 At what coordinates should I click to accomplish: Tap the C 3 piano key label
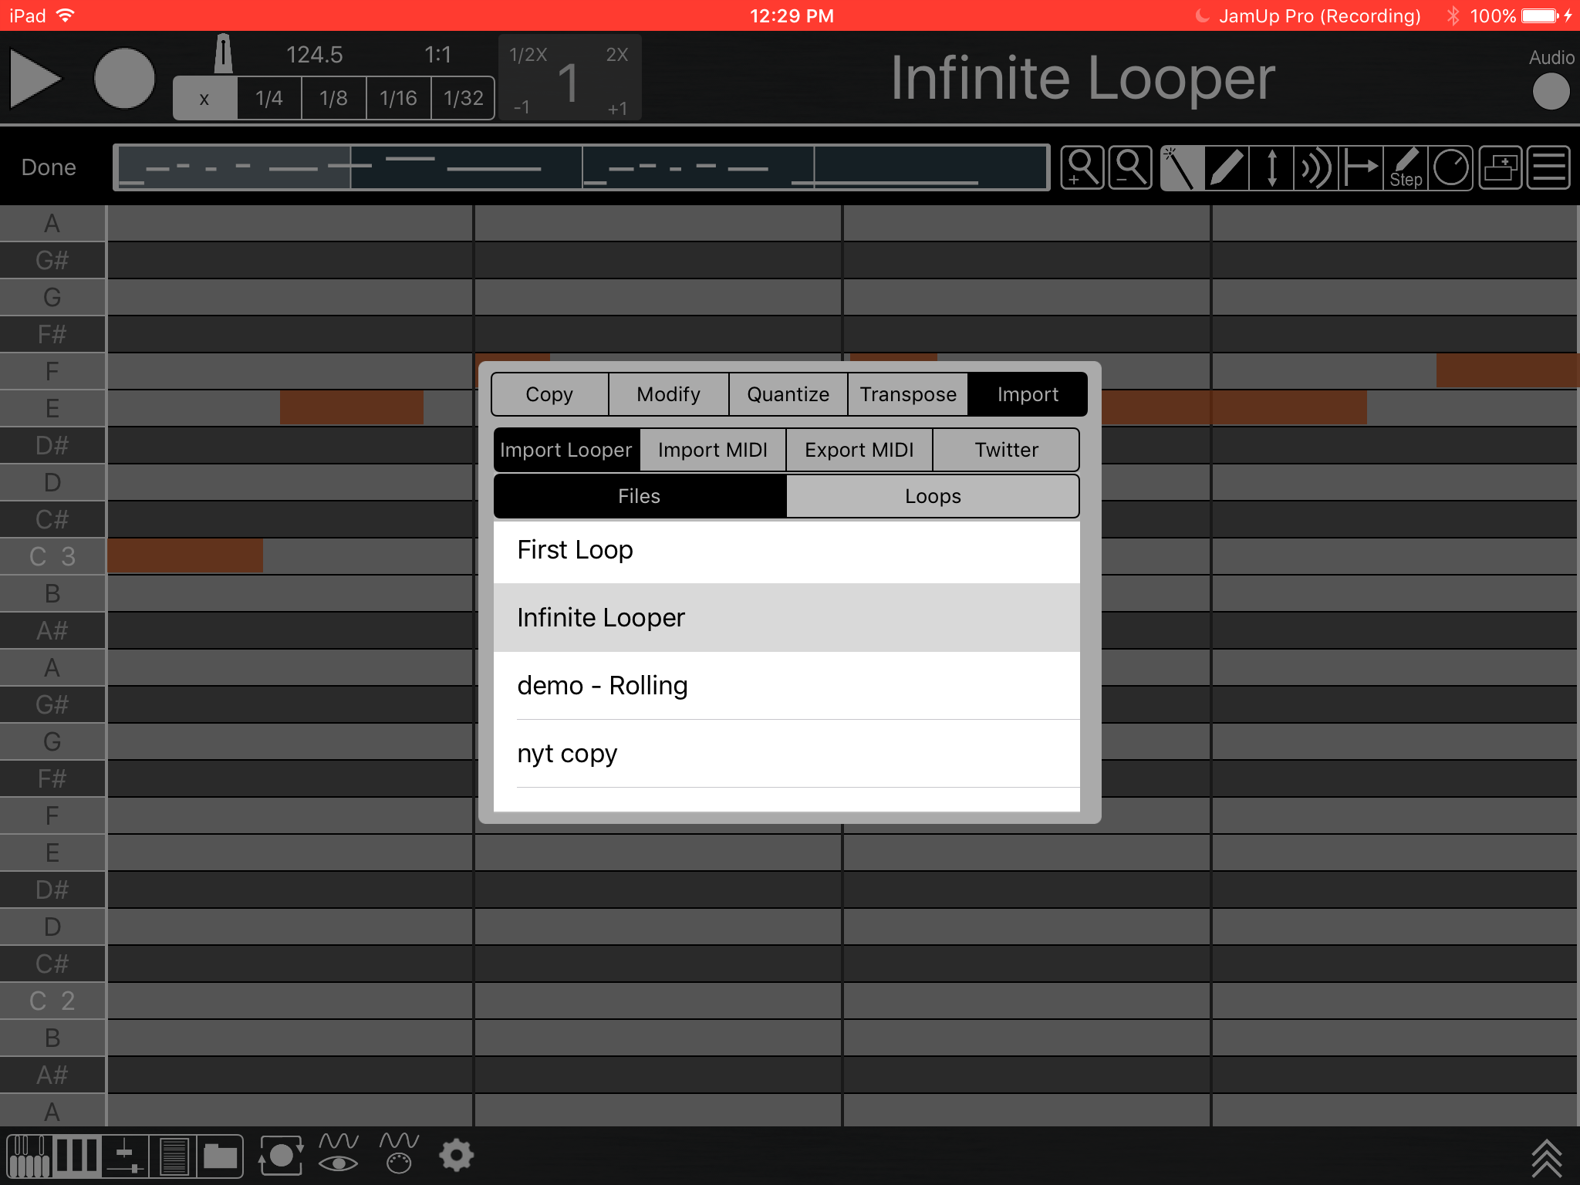[52, 556]
